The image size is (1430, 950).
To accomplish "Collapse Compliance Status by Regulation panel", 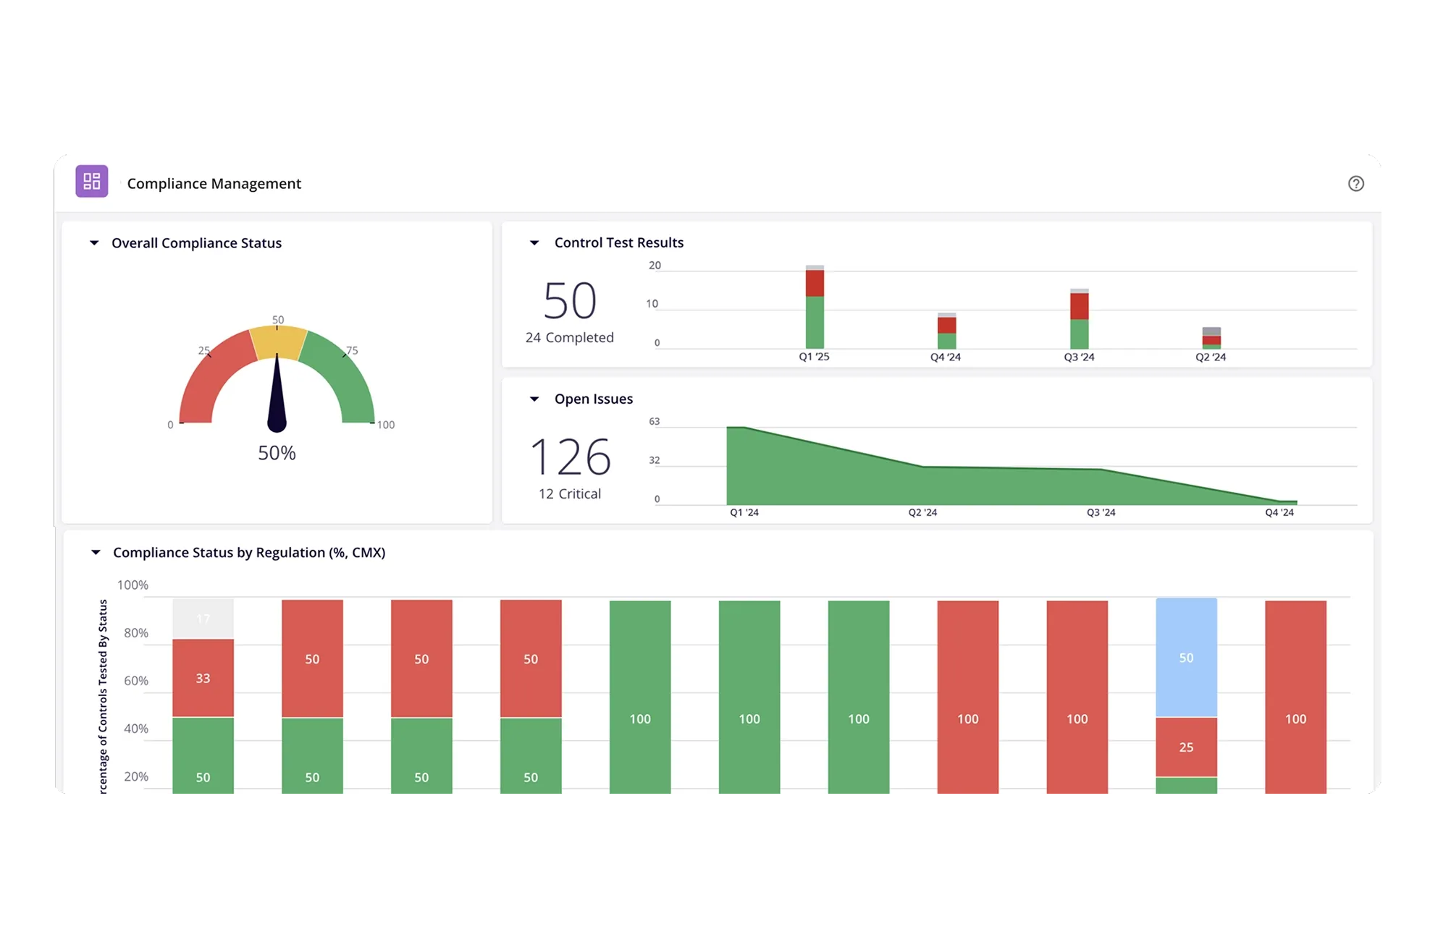I will (96, 553).
